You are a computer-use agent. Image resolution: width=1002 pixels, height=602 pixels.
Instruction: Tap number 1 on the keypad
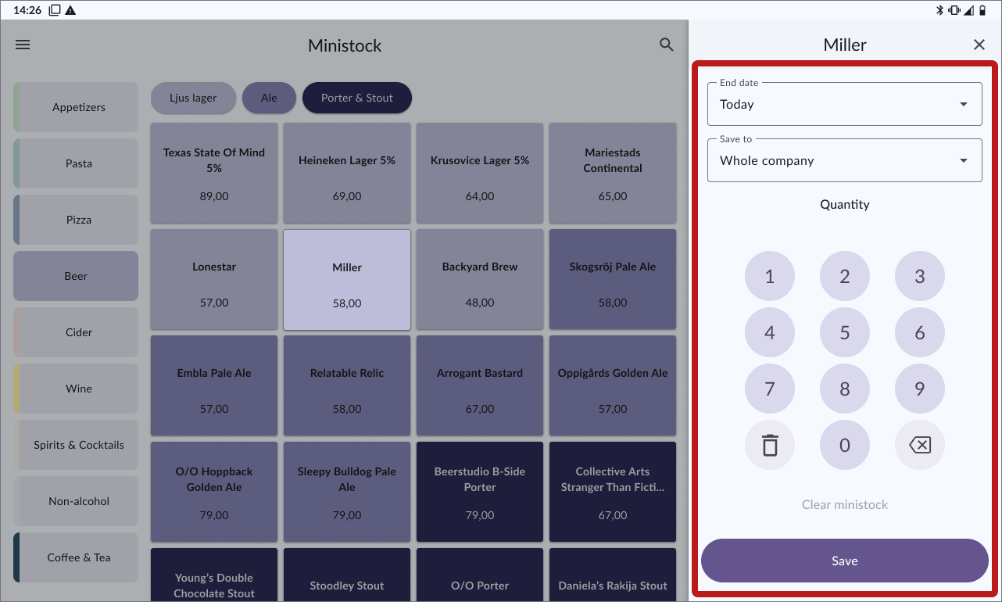coord(770,276)
